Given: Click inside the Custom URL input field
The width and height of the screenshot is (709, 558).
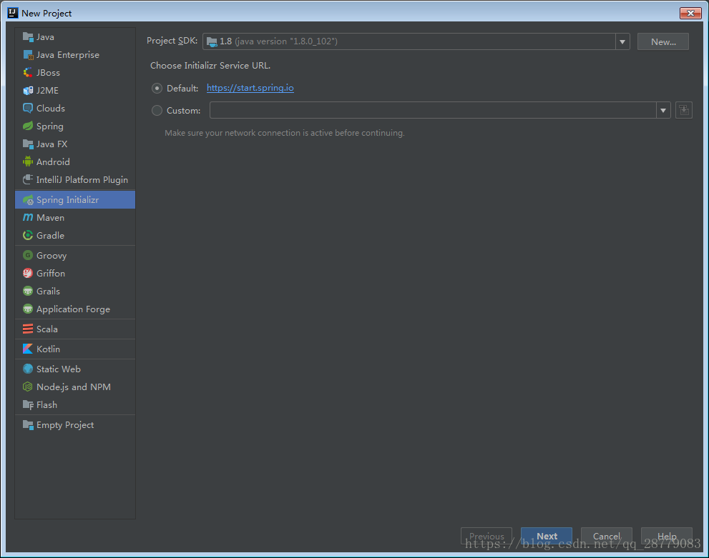Looking at the screenshot, I should [x=433, y=110].
